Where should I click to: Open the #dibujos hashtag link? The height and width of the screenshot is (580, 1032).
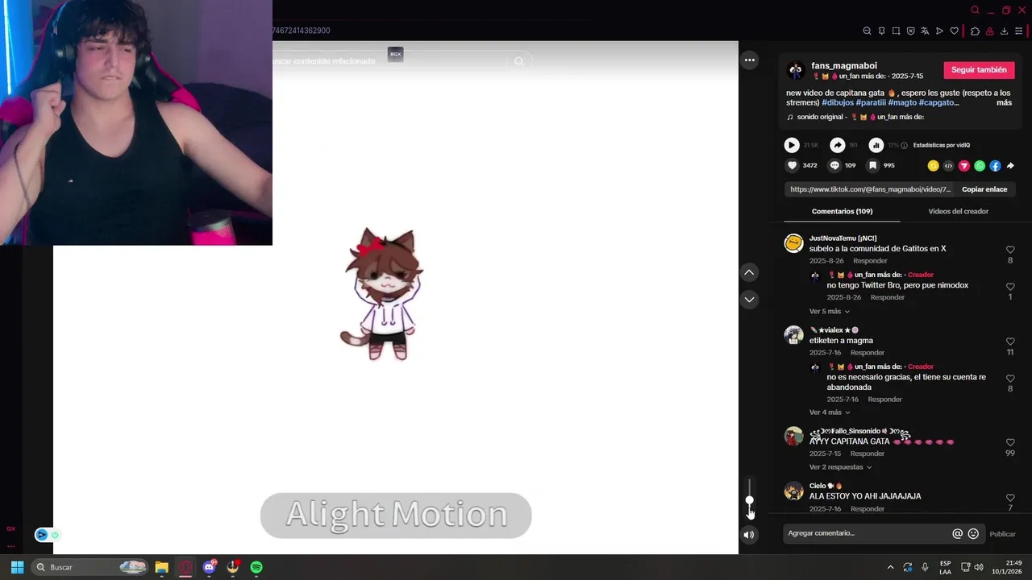(837, 103)
